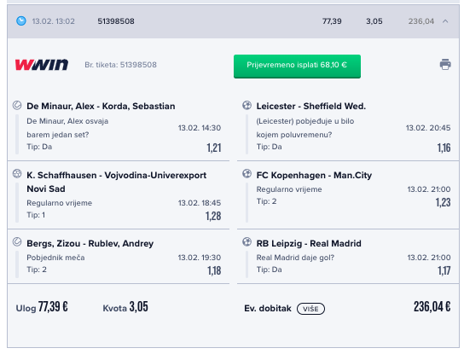
Task: Print the ticket using printer icon
Action: pyautogui.click(x=445, y=64)
